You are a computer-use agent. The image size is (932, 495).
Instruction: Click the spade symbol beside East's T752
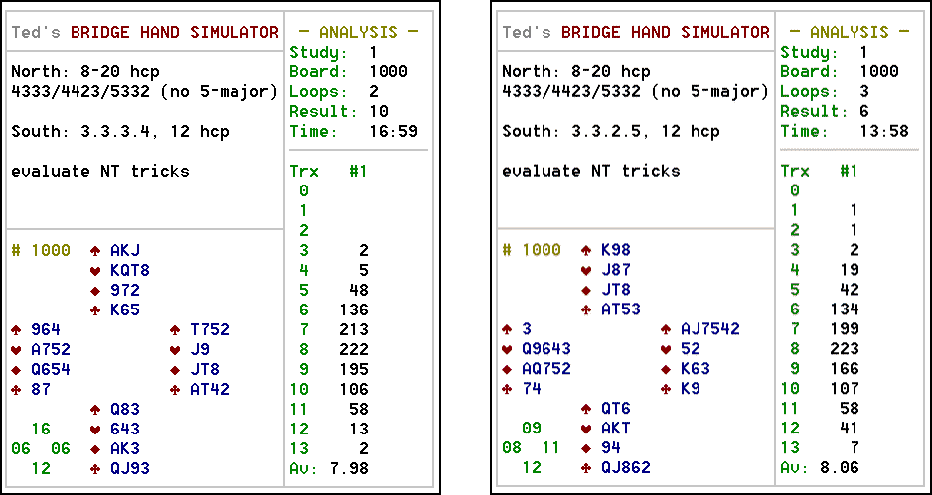[175, 329]
